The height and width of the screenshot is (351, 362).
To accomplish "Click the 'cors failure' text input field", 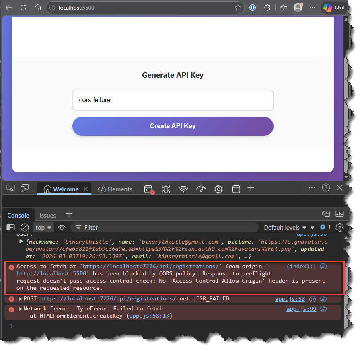I will click(x=173, y=100).
